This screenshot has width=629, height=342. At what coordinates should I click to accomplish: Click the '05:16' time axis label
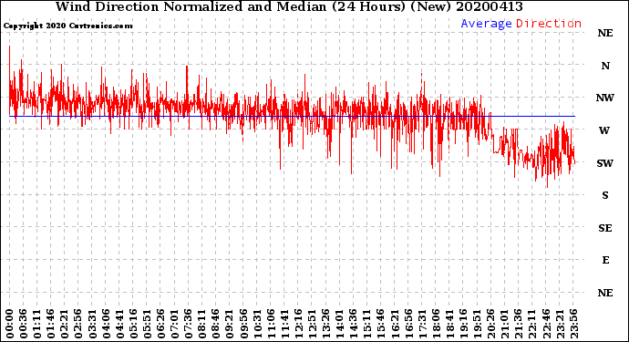click(x=134, y=325)
